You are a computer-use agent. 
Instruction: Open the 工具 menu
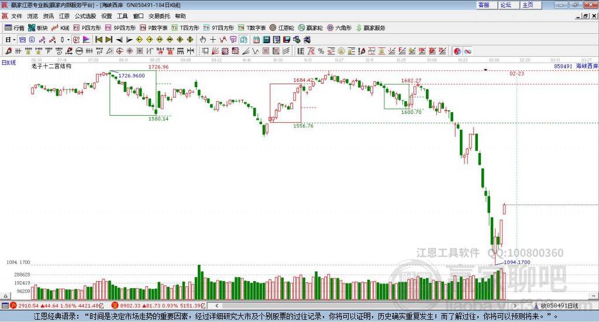click(122, 16)
